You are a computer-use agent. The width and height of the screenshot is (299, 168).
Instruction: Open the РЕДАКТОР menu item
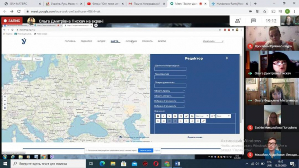[x=86, y=41]
